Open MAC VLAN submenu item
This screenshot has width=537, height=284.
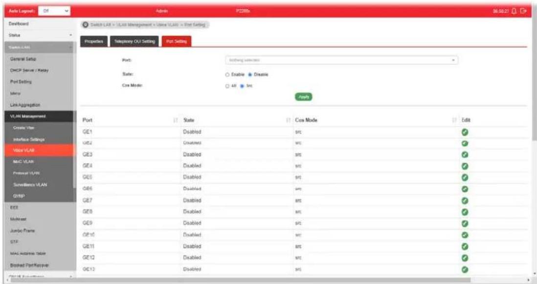tap(23, 162)
